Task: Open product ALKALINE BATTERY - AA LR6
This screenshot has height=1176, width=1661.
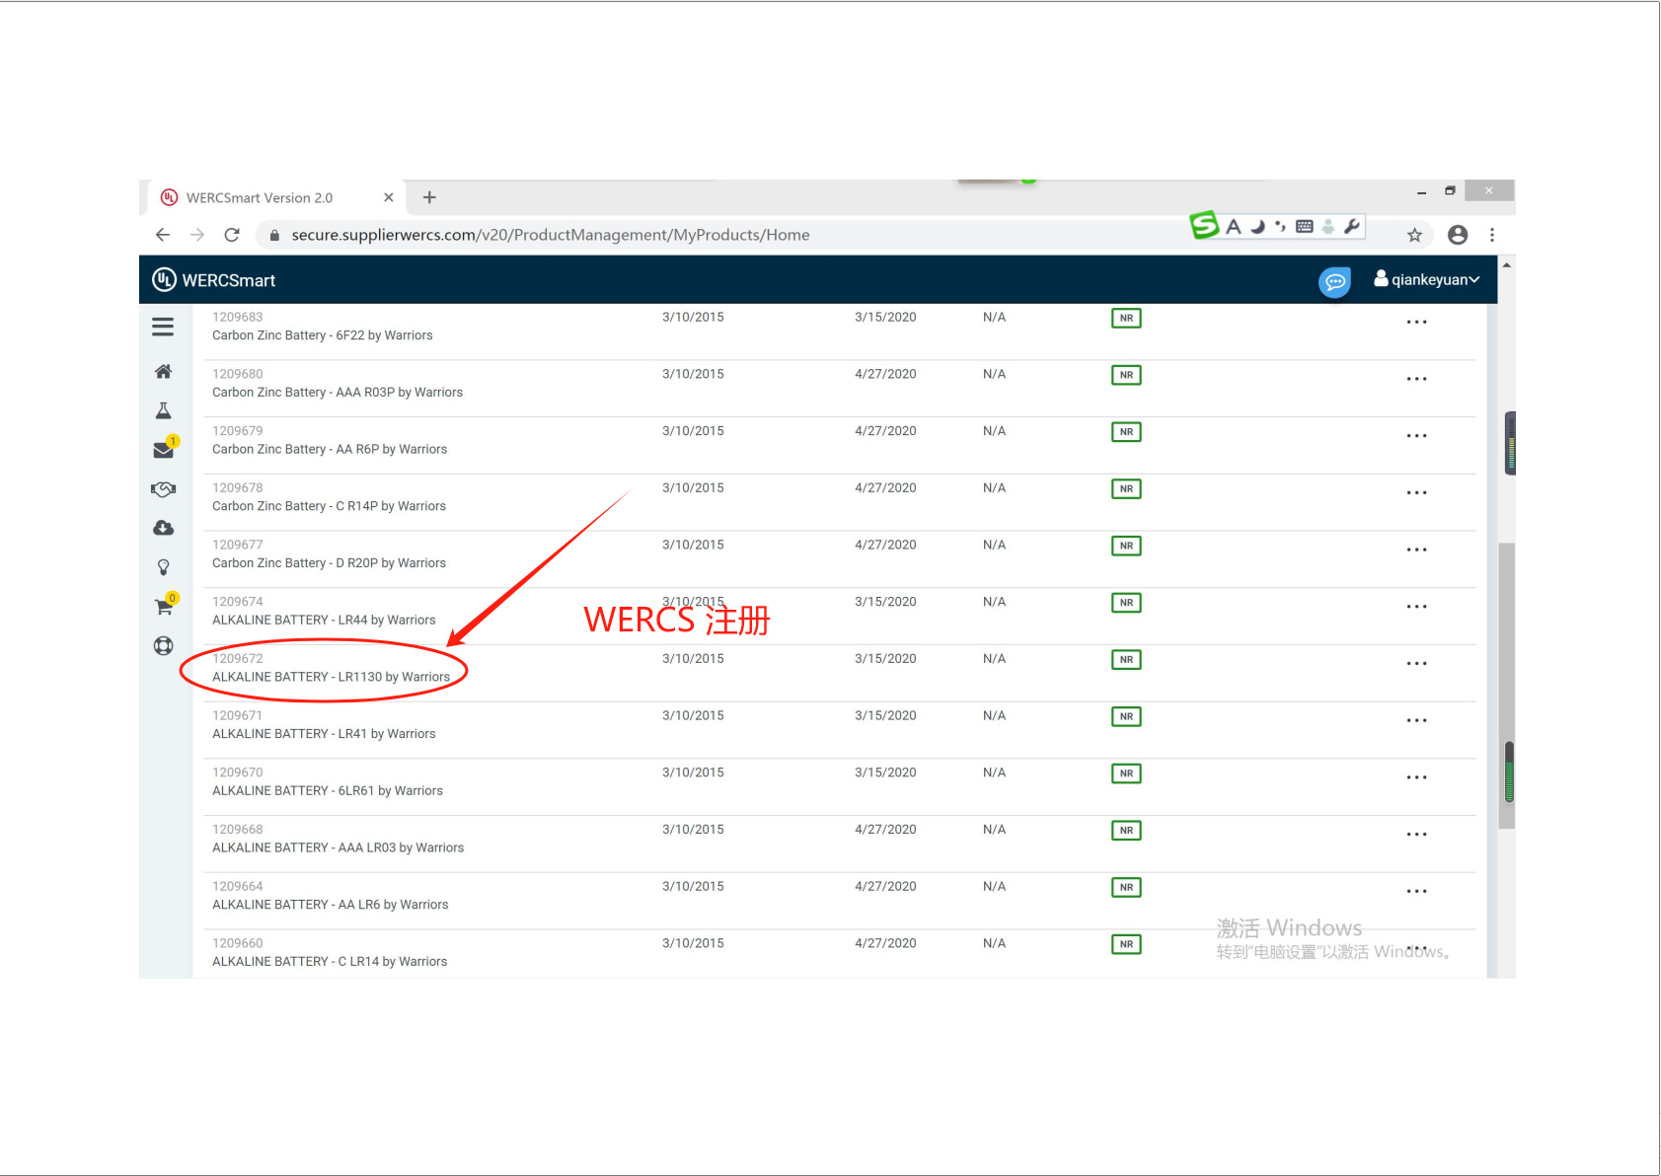Action: pos(331,905)
